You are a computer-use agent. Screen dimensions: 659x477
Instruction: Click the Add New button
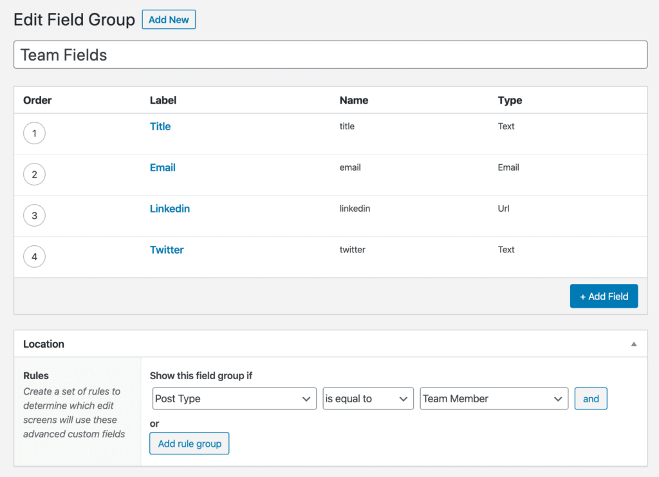169,20
